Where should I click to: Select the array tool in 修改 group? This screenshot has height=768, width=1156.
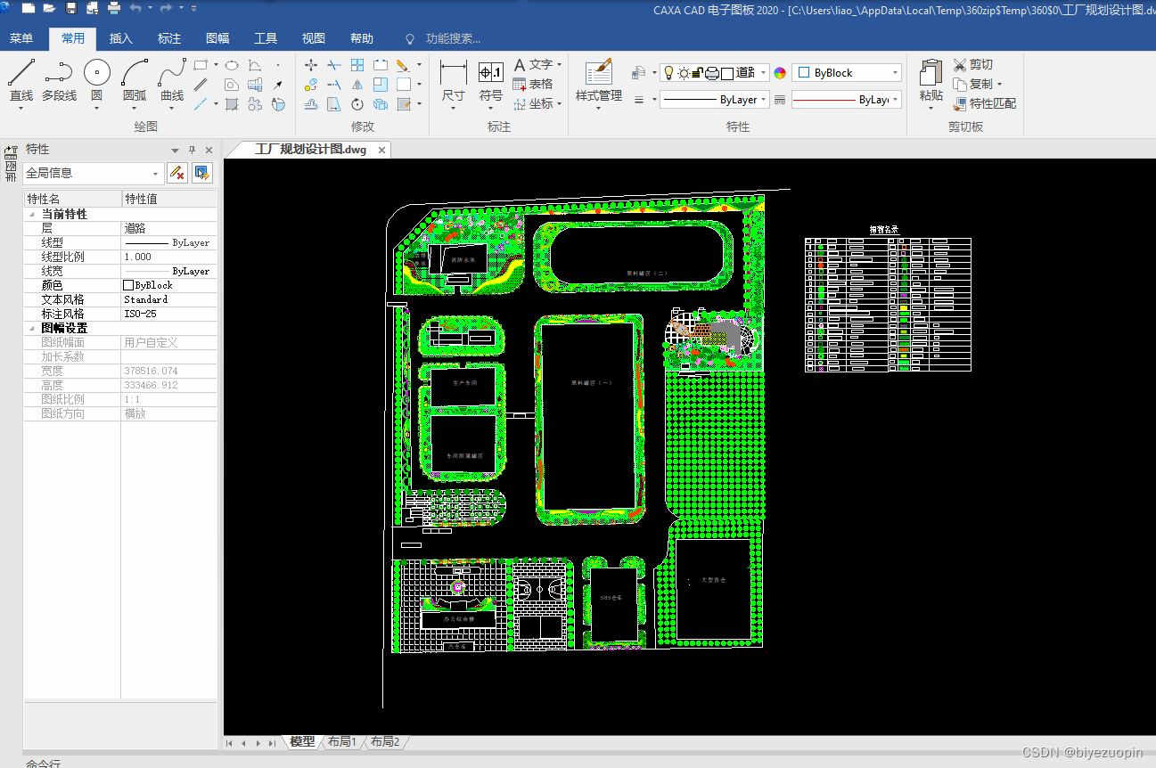click(357, 65)
